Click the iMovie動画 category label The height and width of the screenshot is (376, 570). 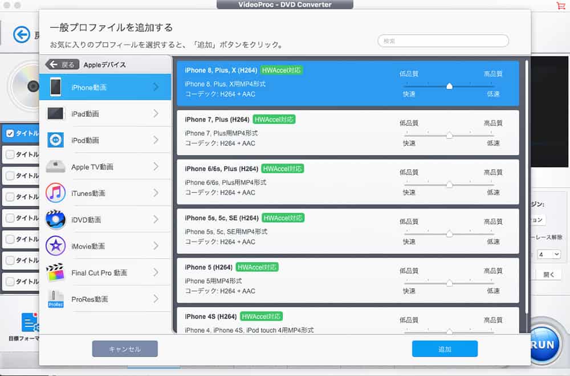[x=88, y=246]
